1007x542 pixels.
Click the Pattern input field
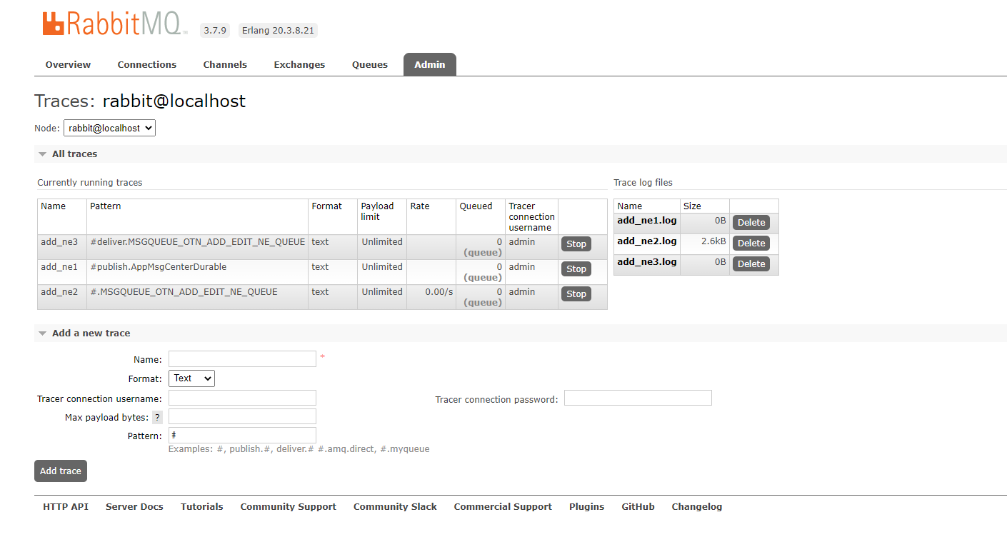(x=242, y=435)
